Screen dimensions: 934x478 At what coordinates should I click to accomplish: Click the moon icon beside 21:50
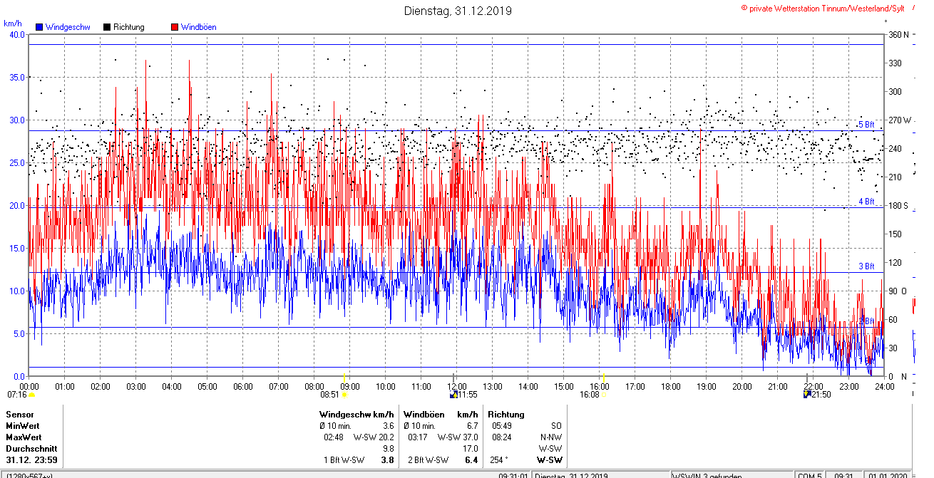click(x=807, y=394)
